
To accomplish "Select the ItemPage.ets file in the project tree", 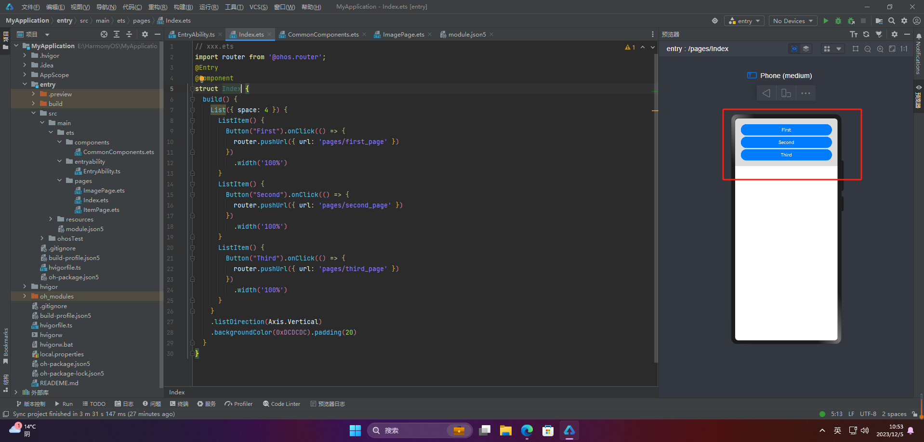I will [x=101, y=209].
